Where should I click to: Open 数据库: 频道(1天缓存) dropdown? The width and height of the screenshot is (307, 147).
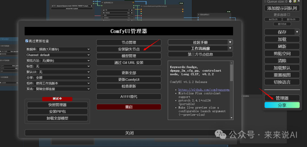coord(58,49)
